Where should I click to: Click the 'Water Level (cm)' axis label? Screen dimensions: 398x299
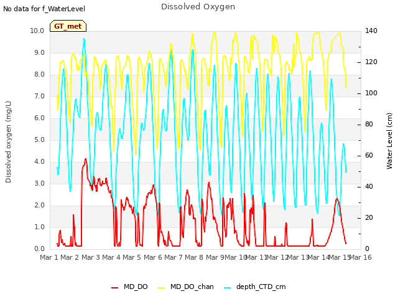389,141
